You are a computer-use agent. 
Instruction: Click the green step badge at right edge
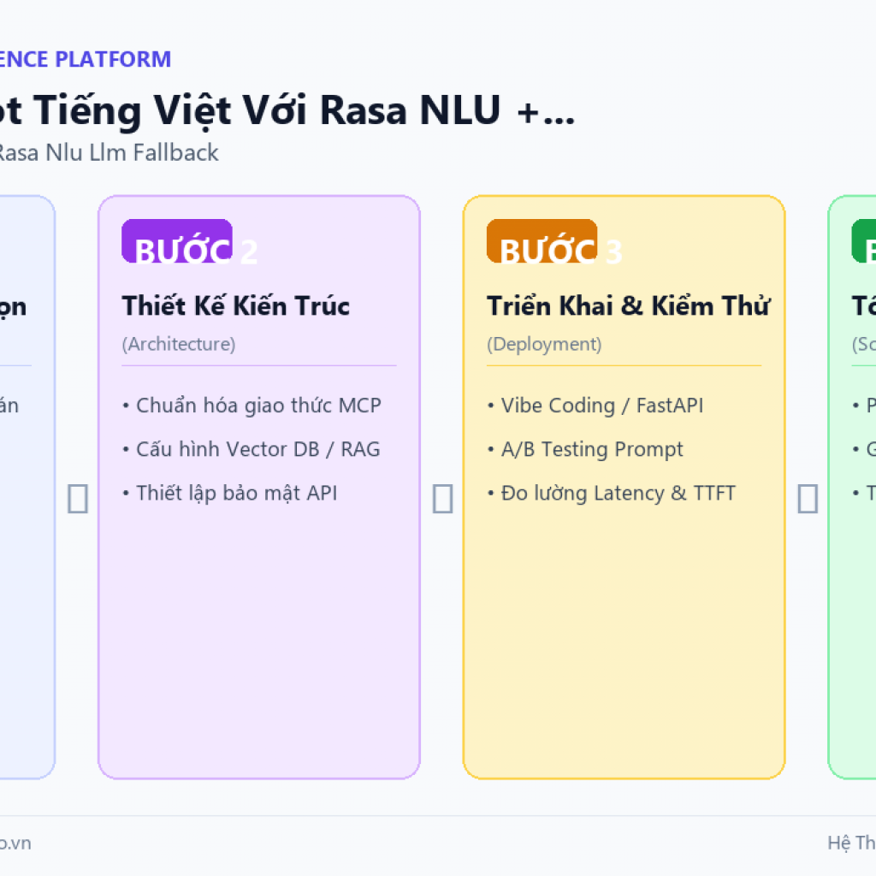click(864, 240)
